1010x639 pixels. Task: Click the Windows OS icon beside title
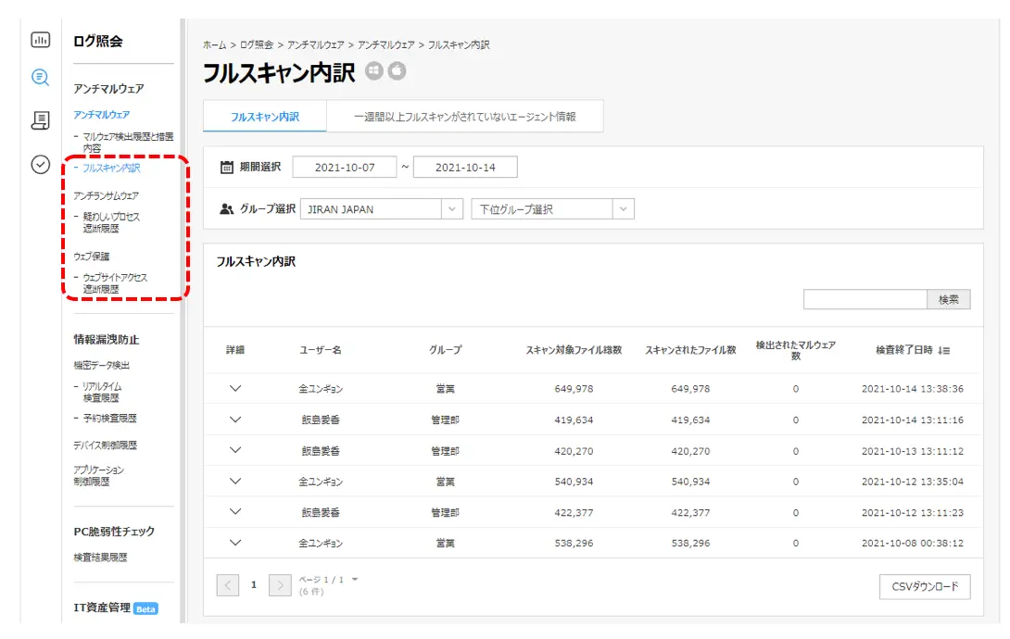point(373,71)
